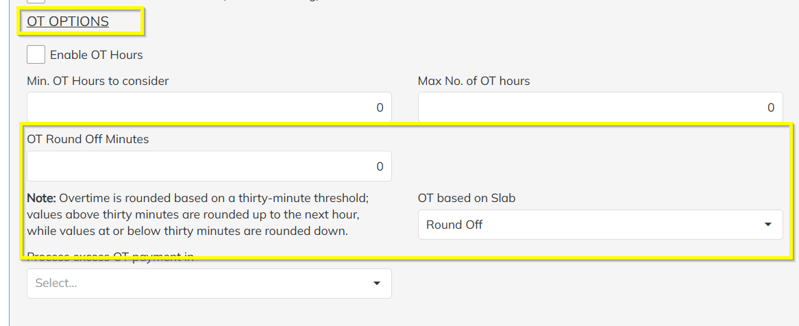Click the arrow icon beside Round Off
Viewport: 799px width, 326px height.
[x=768, y=225]
